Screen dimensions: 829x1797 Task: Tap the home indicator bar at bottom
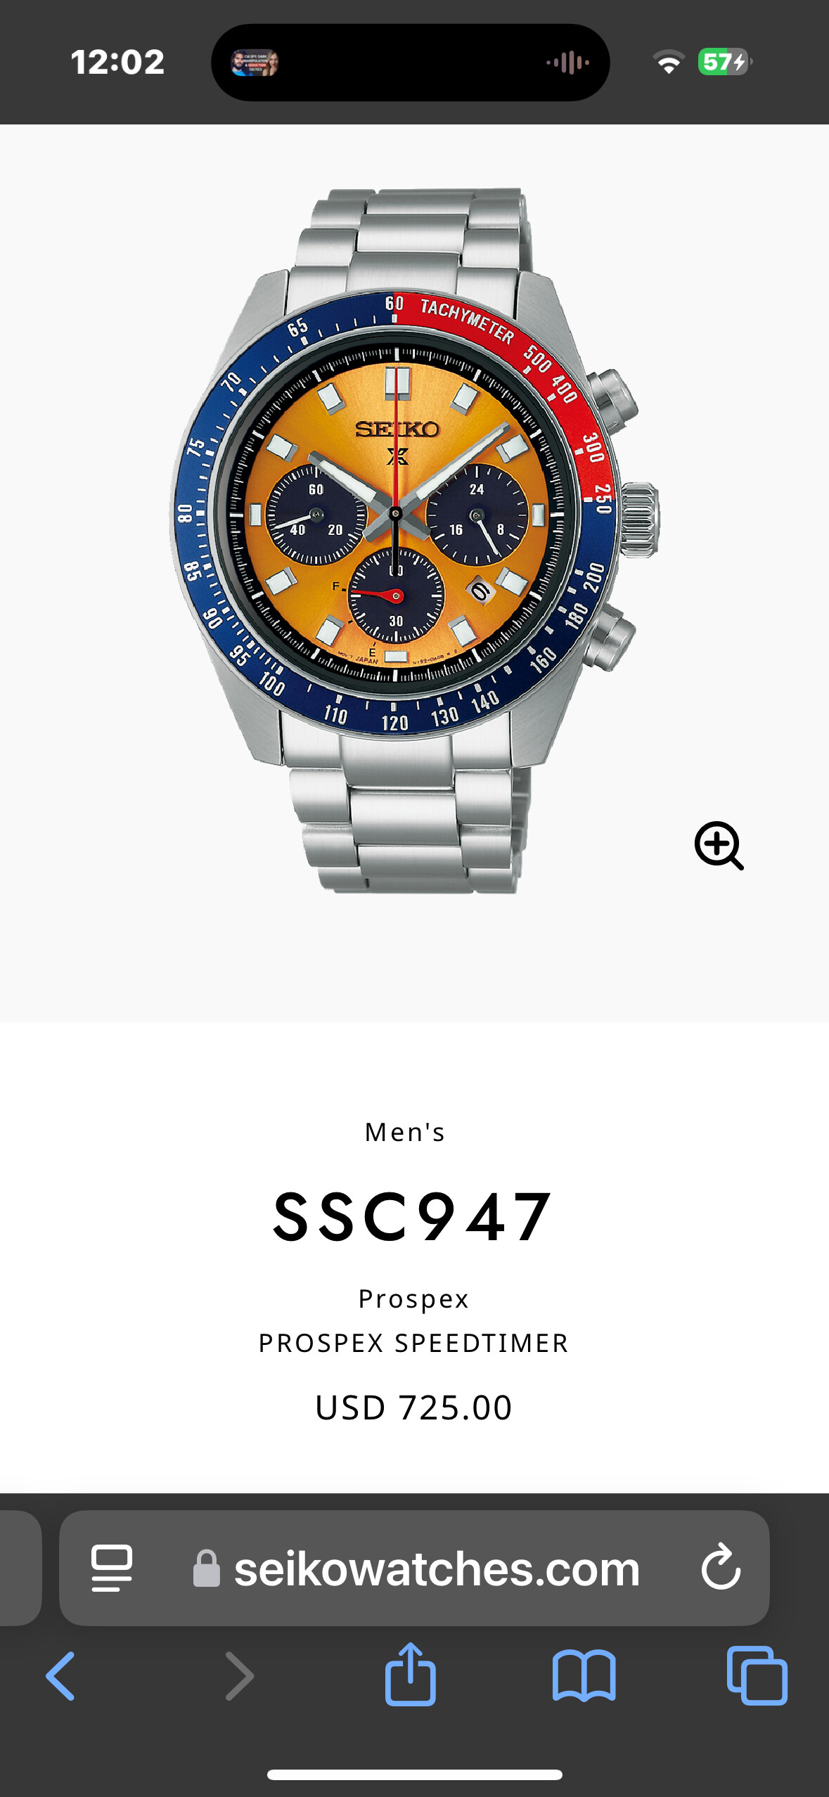[x=414, y=1775]
